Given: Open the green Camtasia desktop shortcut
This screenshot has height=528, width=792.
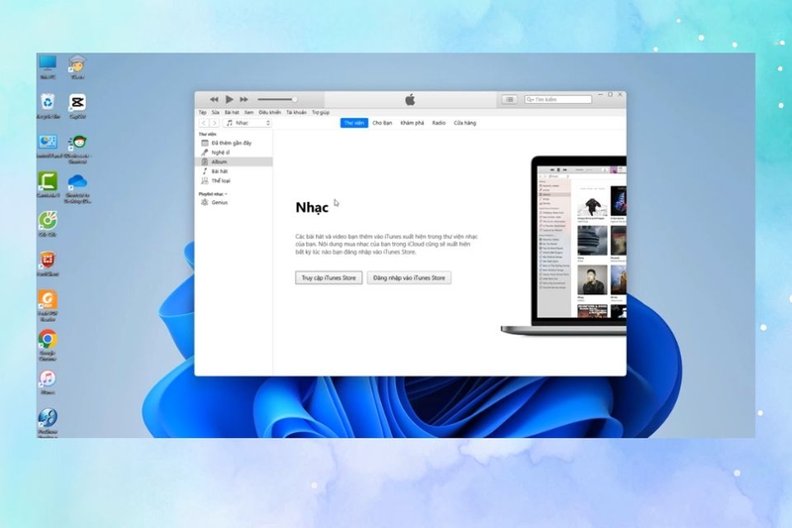Looking at the screenshot, I should click(x=48, y=185).
